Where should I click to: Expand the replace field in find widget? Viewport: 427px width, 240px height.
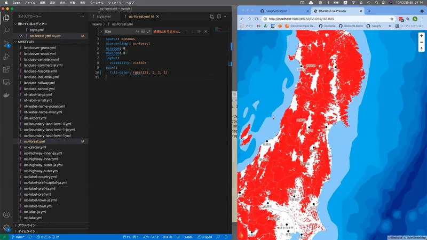[x=101, y=31]
